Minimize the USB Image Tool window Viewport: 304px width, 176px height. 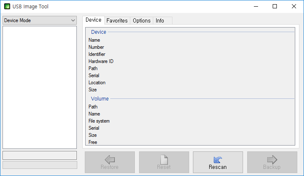coord(255,7)
